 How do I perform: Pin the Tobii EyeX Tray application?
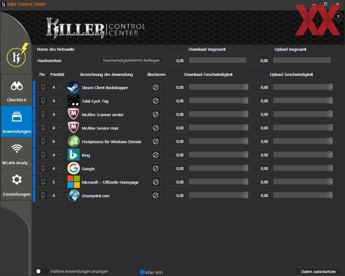tap(43, 101)
